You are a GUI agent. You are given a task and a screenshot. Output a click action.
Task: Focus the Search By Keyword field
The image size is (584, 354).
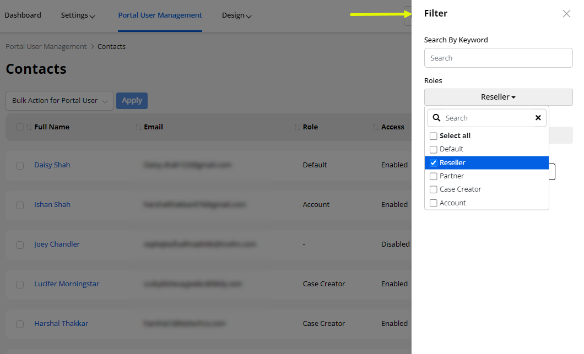(498, 58)
